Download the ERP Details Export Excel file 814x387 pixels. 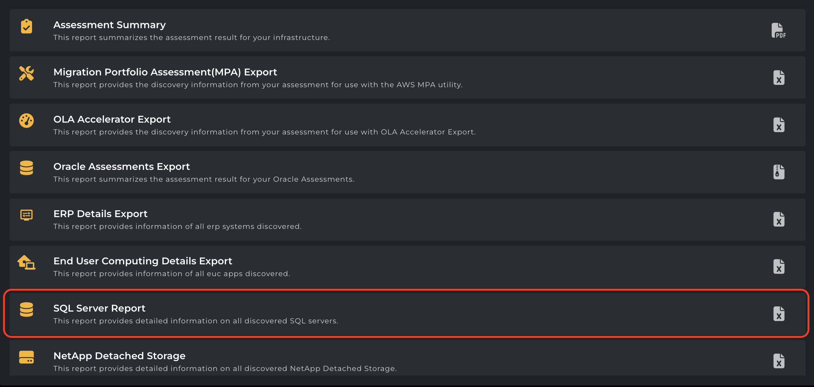point(779,219)
